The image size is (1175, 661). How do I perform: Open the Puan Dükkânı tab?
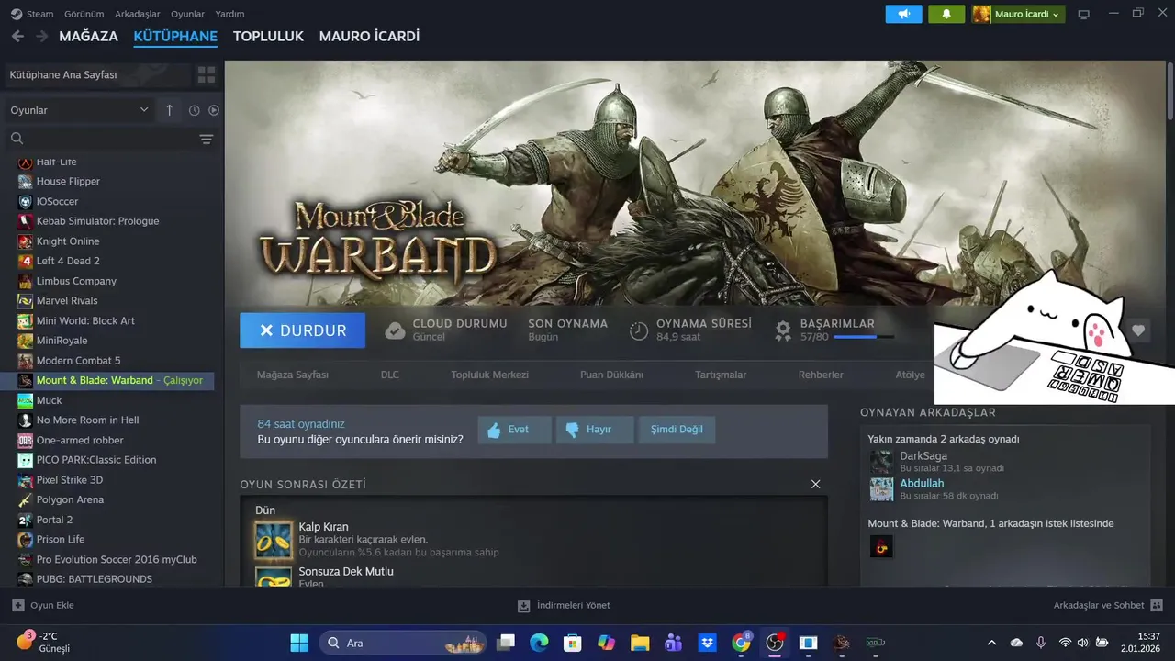click(x=611, y=375)
